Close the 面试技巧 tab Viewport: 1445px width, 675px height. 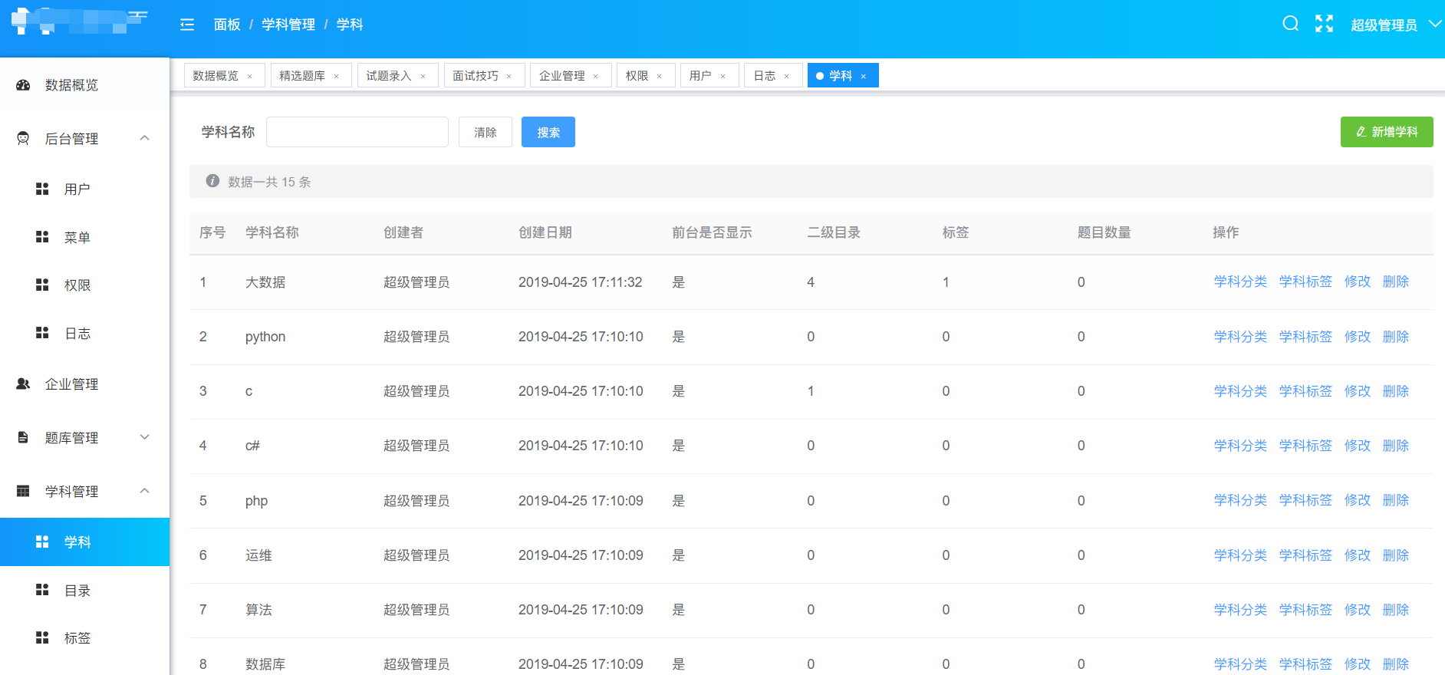coord(509,76)
